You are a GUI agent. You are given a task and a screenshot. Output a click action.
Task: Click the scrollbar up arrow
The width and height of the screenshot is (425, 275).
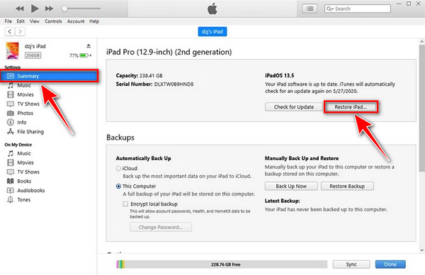click(421, 42)
